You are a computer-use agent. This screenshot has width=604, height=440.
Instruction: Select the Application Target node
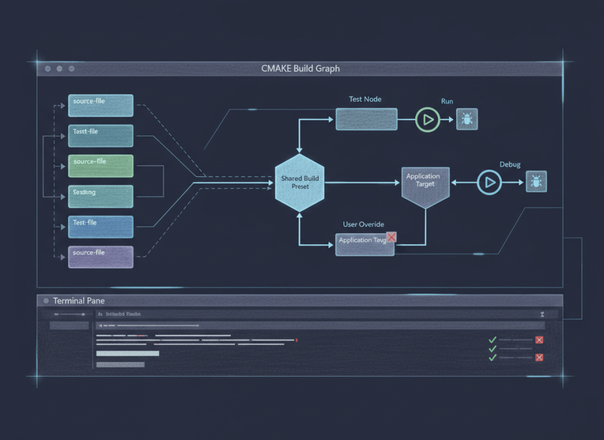click(x=425, y=187)
